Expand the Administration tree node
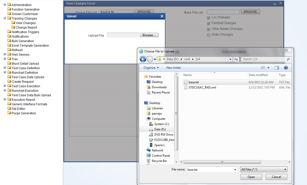 point(5,5)
